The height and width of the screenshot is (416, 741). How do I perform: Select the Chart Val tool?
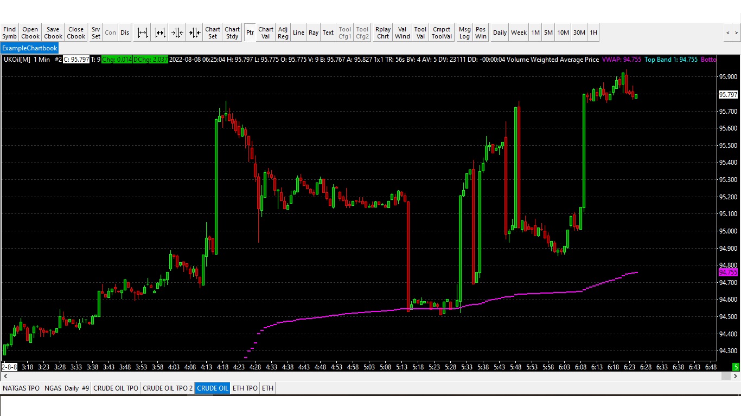click(266, 33)
